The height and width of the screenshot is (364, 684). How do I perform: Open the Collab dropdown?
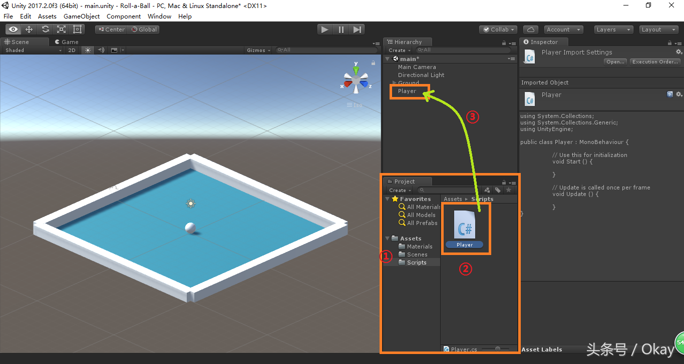[498, 29]
